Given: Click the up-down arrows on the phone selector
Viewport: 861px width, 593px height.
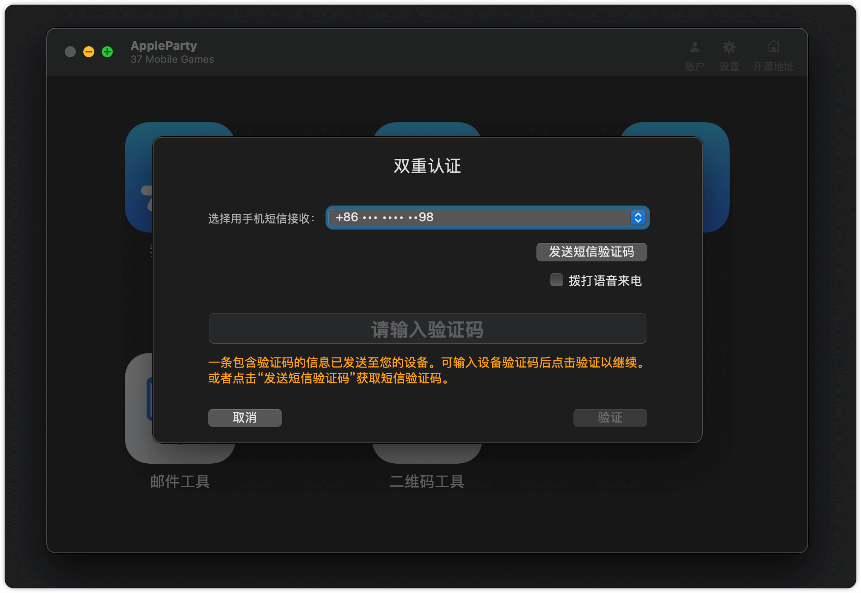Looking at the screenshot, I should (638, 217).
